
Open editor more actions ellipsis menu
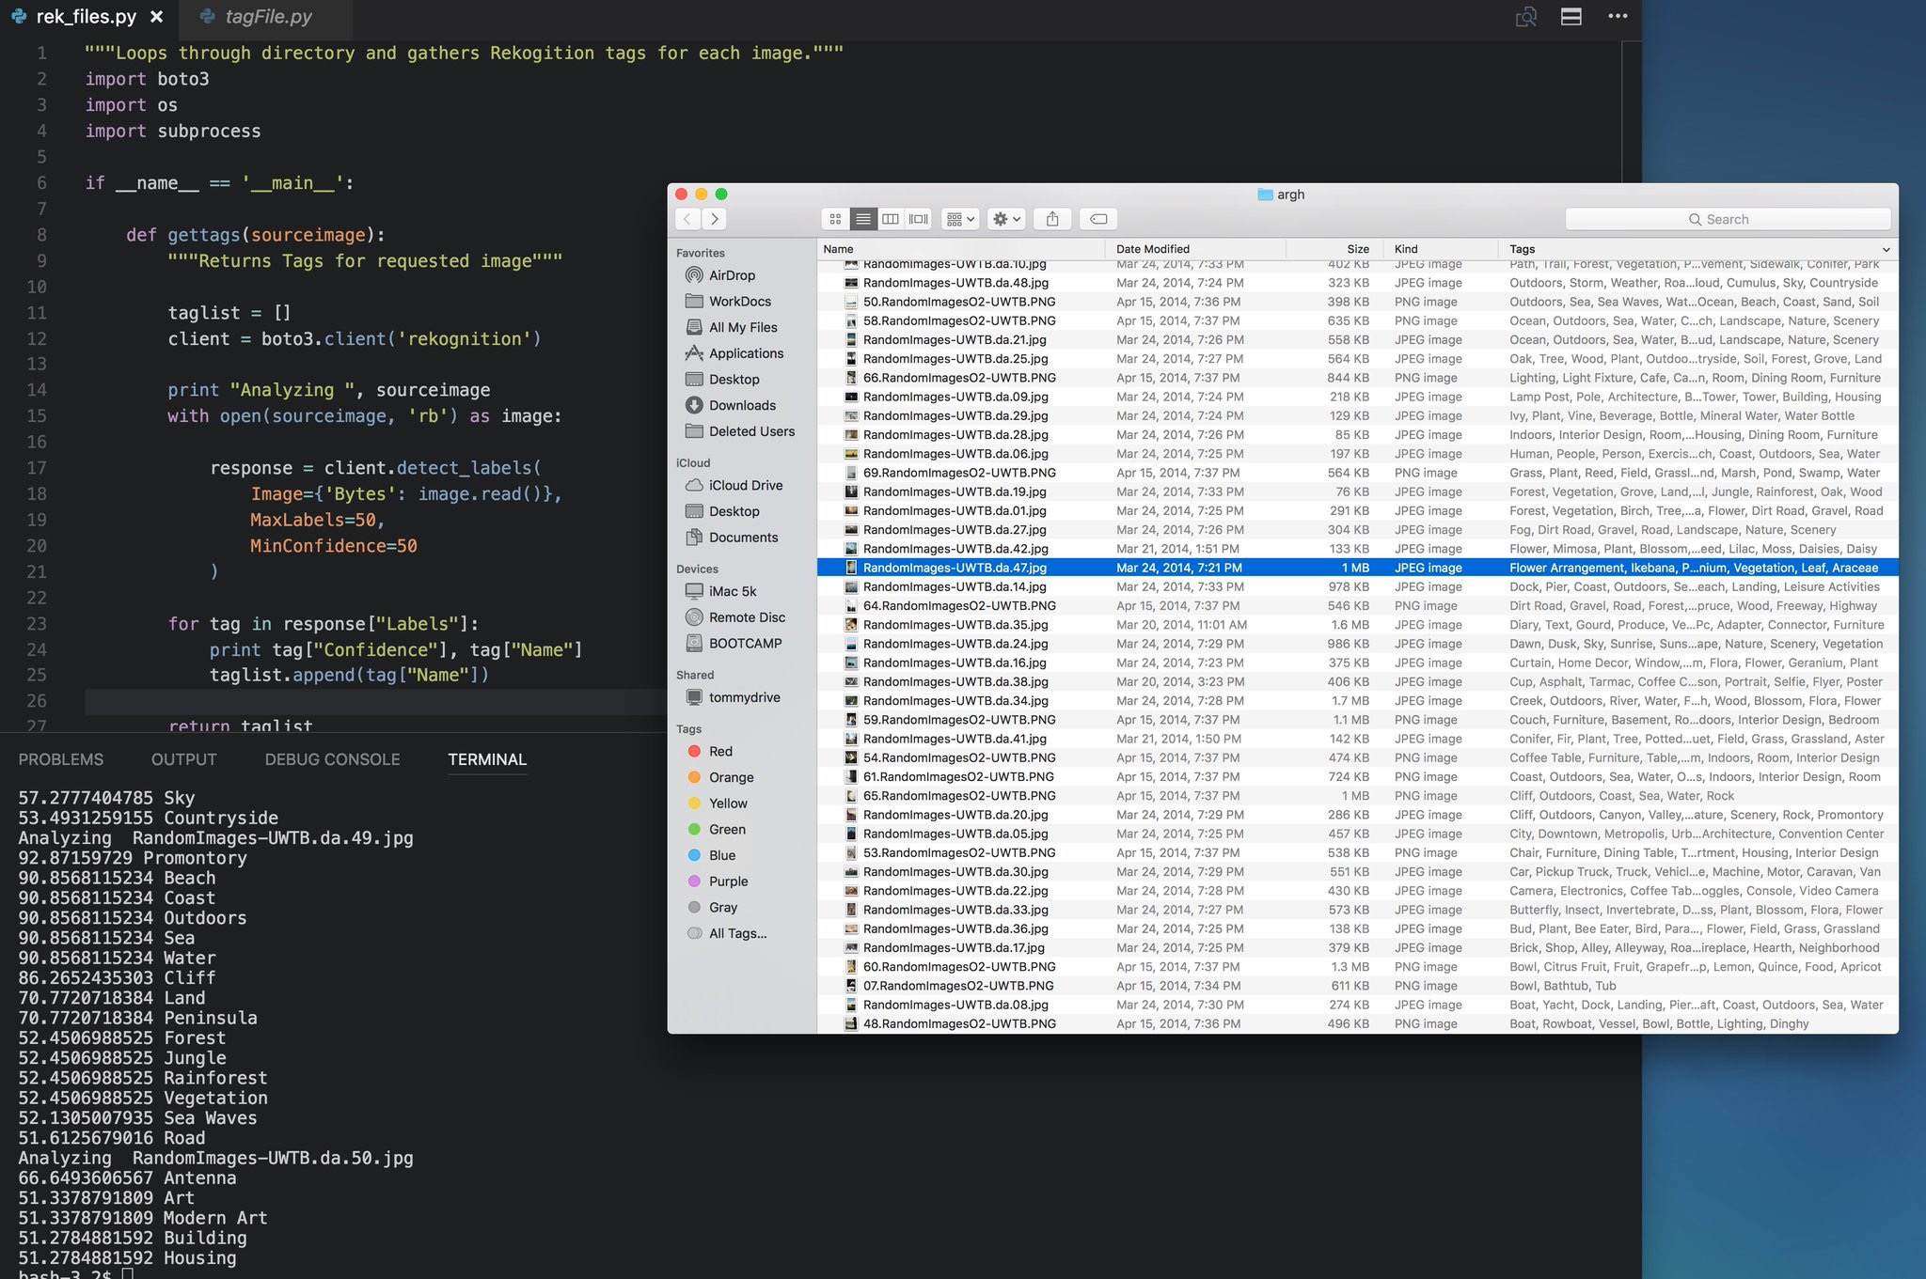tap(1618, 17)
